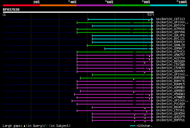Click the purple alignment bar for B9HMC5
Image resolution: width=190 pixels, height=128 pixels.
[114, 84]
